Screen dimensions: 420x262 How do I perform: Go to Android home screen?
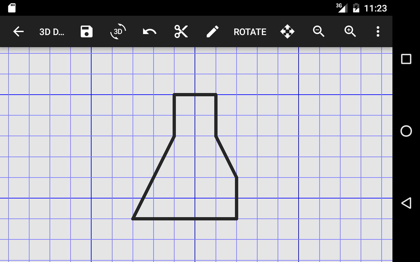coord(406,131)
